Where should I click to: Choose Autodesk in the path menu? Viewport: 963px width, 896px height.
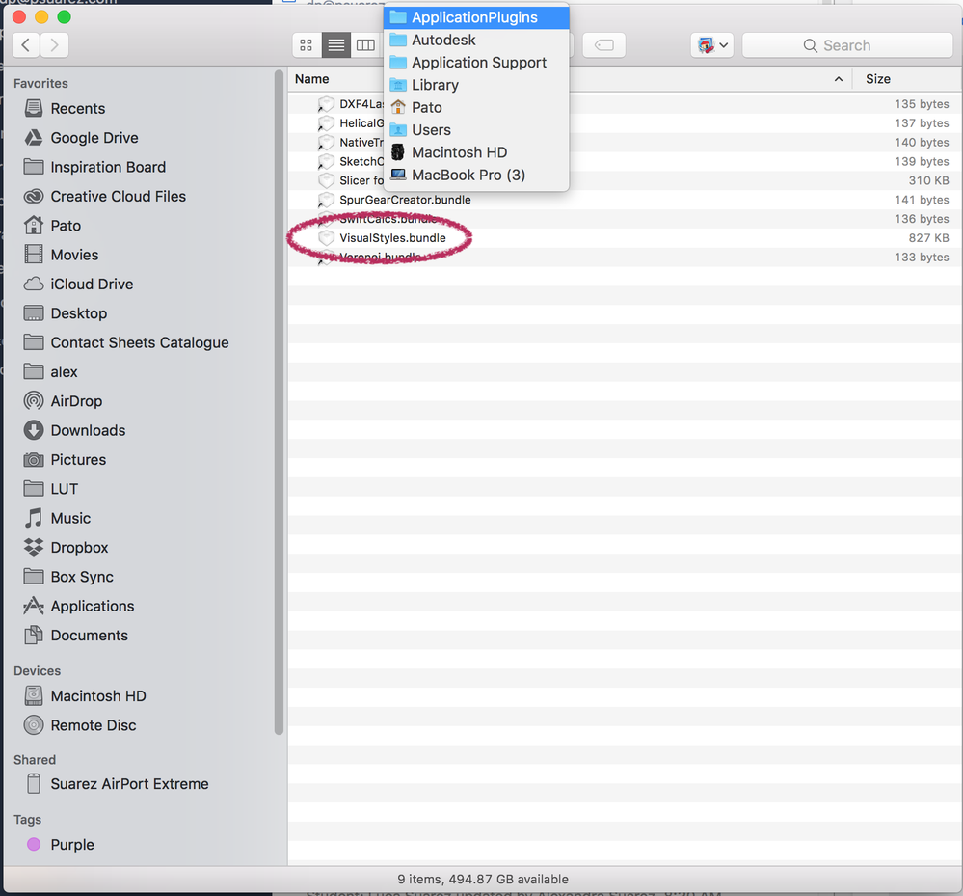pyautogui.click(x=476, y=40)
